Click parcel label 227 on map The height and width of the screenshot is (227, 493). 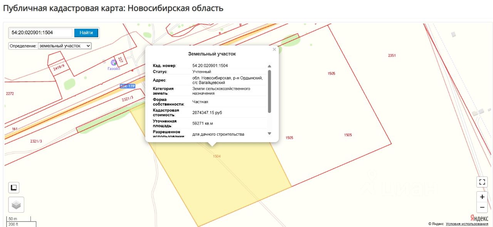(x=121, y=60)
